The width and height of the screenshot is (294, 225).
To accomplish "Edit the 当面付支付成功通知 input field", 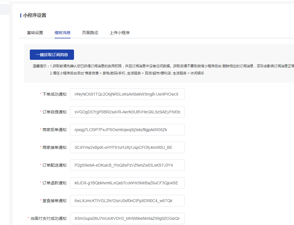I will pos(127,218).
